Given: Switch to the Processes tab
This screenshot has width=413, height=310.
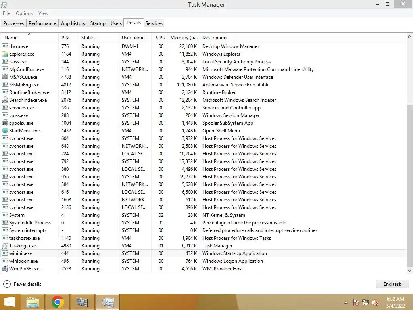Looking at the screenshot, I should click(x=13, y=23).
